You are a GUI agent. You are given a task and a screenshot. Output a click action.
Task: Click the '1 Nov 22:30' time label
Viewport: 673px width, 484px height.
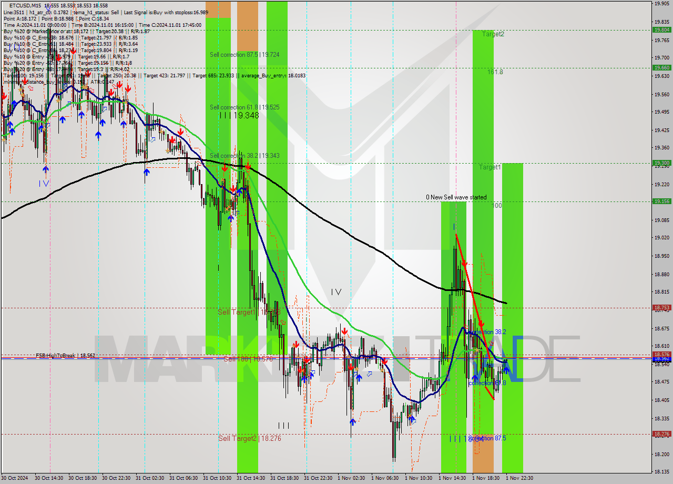pyautogui.click(x=520, y=478)
